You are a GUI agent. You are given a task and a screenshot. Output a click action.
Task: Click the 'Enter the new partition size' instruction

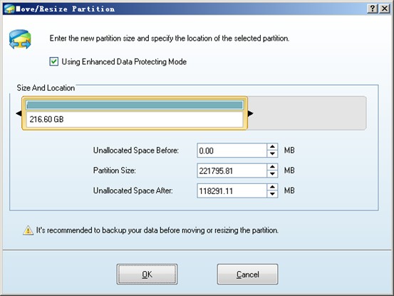pyautogui.click(x=170, y=39)
